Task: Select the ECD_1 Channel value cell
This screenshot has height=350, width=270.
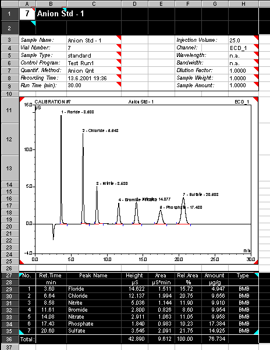Action: 243,48
